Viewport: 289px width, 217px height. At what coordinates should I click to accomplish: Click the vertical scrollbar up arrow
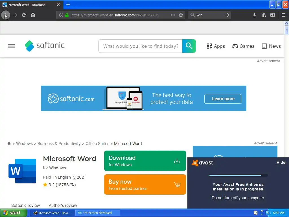286,23
